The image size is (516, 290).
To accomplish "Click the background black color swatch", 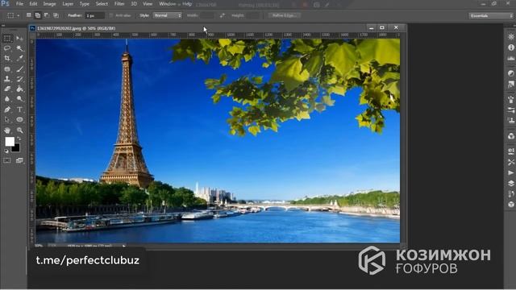I will 16,148.
